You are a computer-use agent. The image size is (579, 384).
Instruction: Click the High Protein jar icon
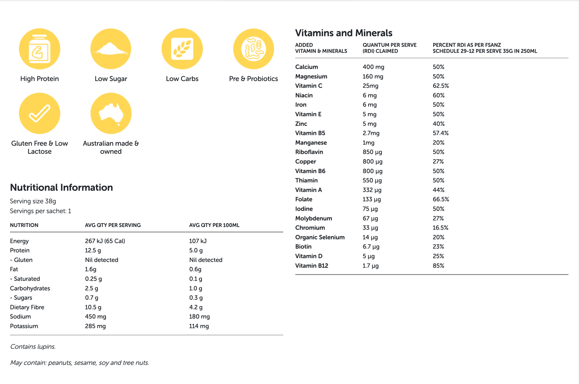coord(40,49)
